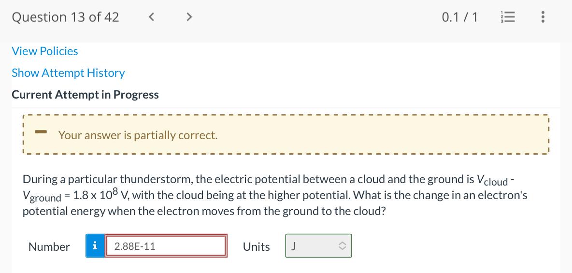
Task: Open the View Policies link
Action: pos(45,51)
